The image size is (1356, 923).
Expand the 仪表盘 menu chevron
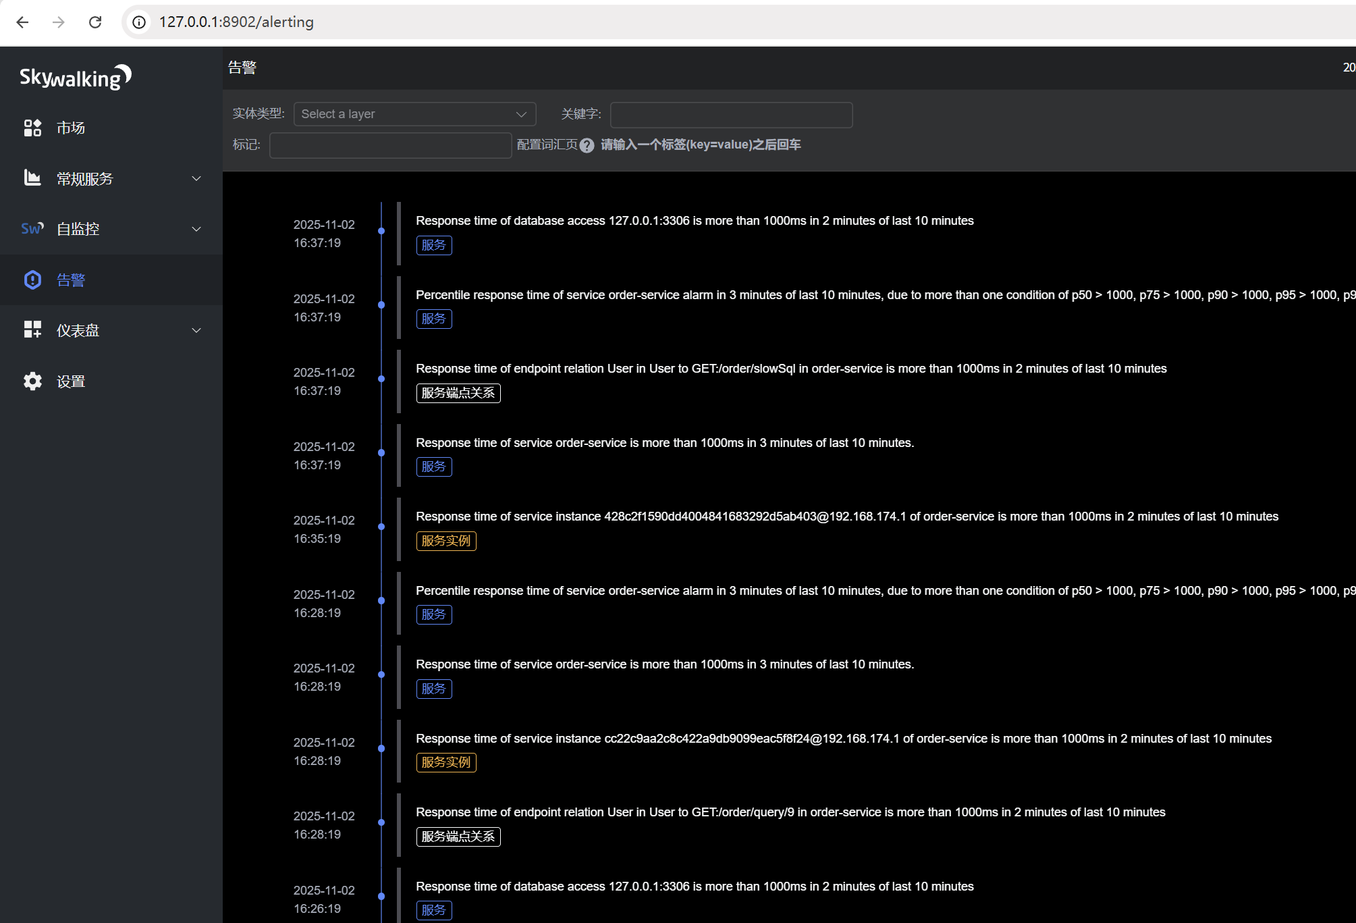point(196,331)
